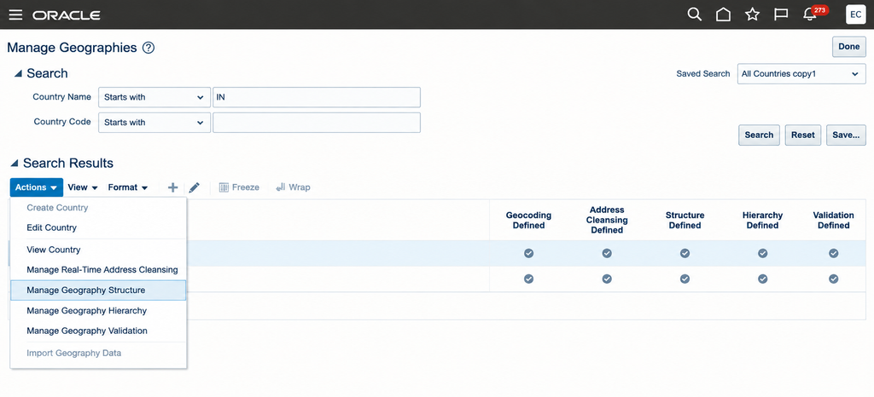
Task: Open notifications bell showing 273
Action: point(813,14)
